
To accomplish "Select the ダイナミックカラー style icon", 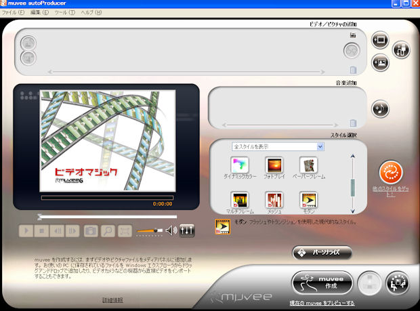I will coord(239,165).
